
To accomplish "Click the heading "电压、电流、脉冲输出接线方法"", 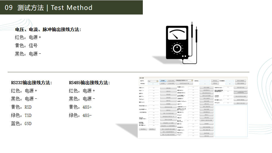I will pyautogui.click(x=48, y=29).
